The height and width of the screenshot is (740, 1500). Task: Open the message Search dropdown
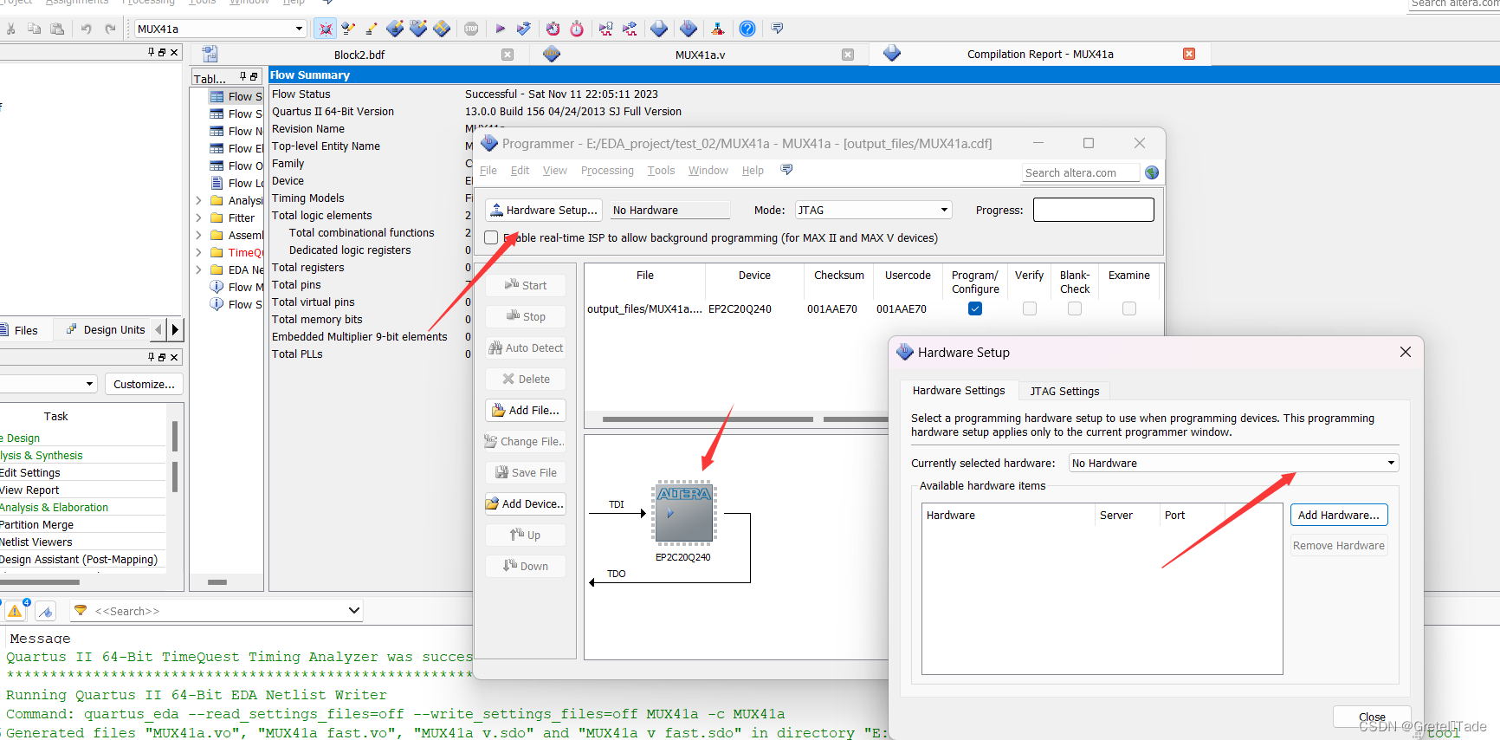[x=354, y=611]
